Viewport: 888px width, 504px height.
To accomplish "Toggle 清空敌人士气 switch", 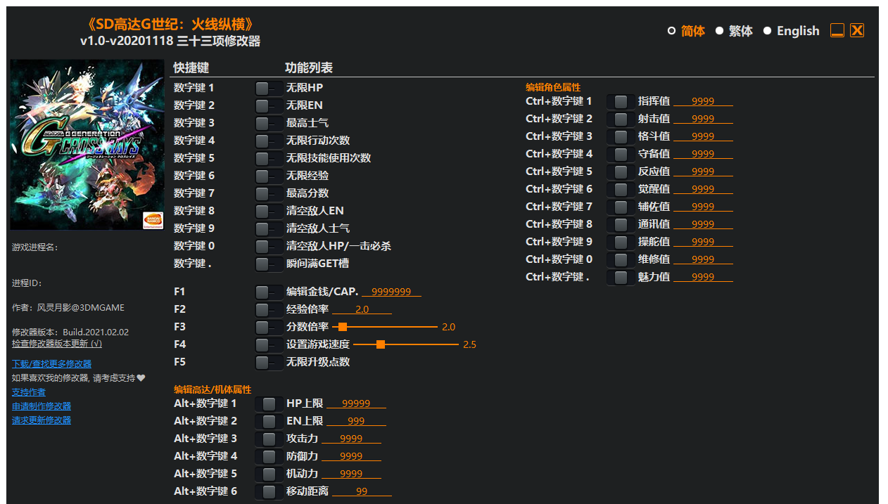I will tap(269, 228).
